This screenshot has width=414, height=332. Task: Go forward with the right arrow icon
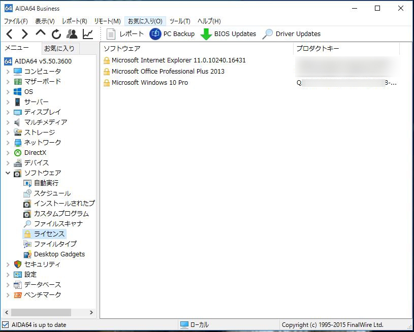[x=24, y=34]
